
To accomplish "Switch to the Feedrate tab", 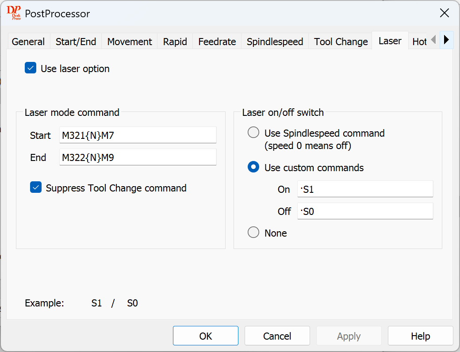I will [x=217, y=42].
